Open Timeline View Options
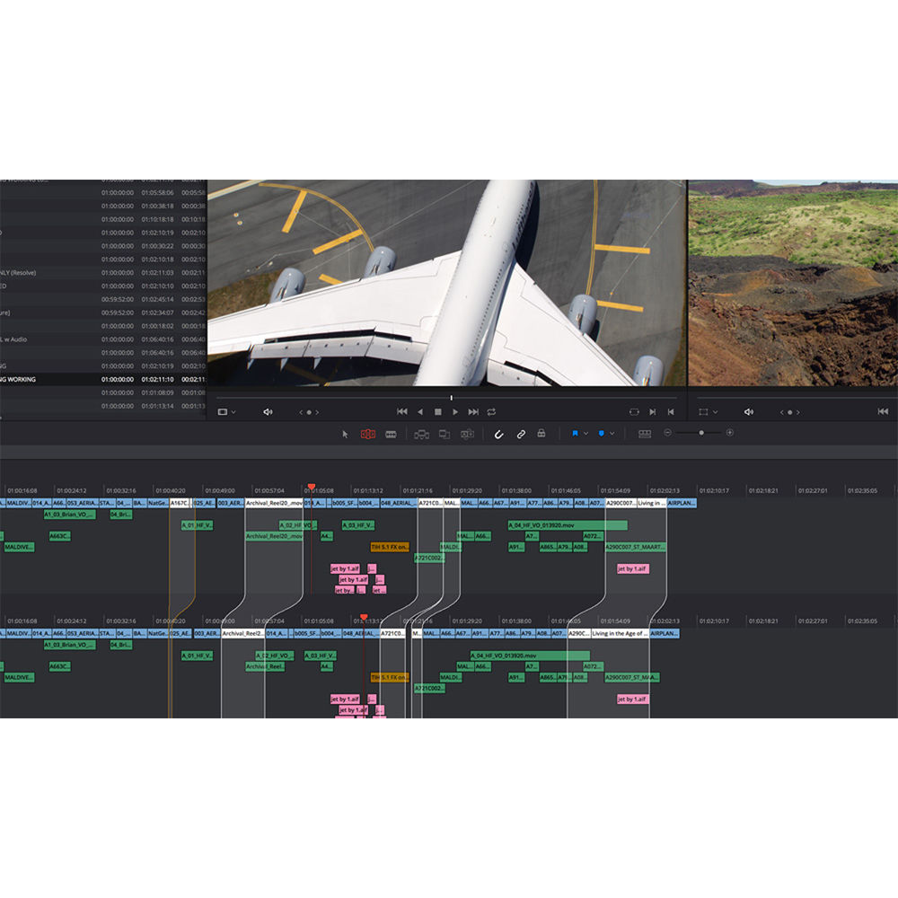Image resolution: width=898 pixels, height=898 pixels. pos(644,434)
